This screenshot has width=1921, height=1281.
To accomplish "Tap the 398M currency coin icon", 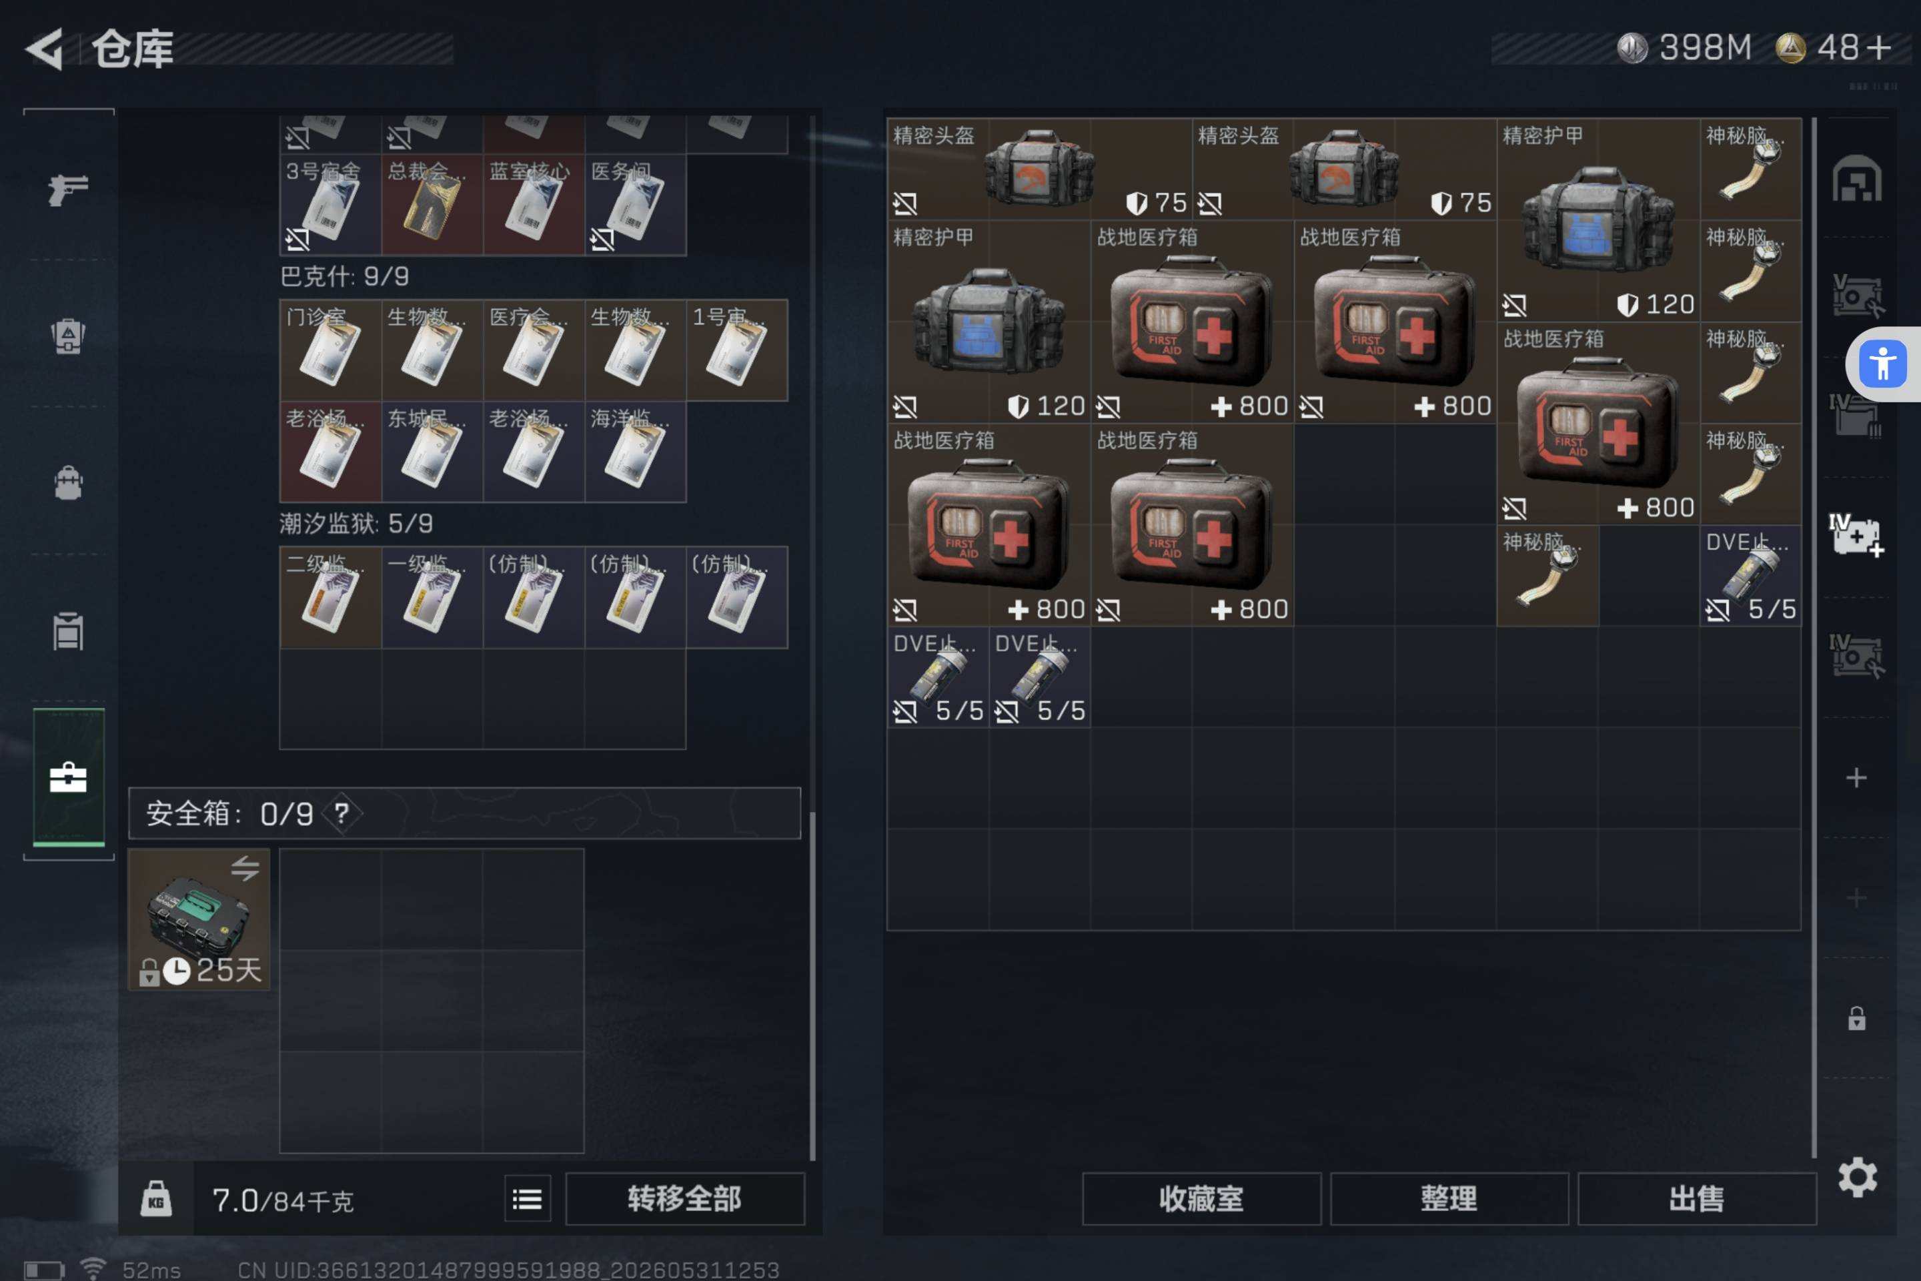I will coord(1632,47).
